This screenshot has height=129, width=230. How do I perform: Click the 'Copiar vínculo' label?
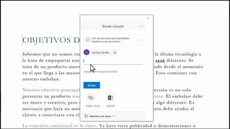93,106
